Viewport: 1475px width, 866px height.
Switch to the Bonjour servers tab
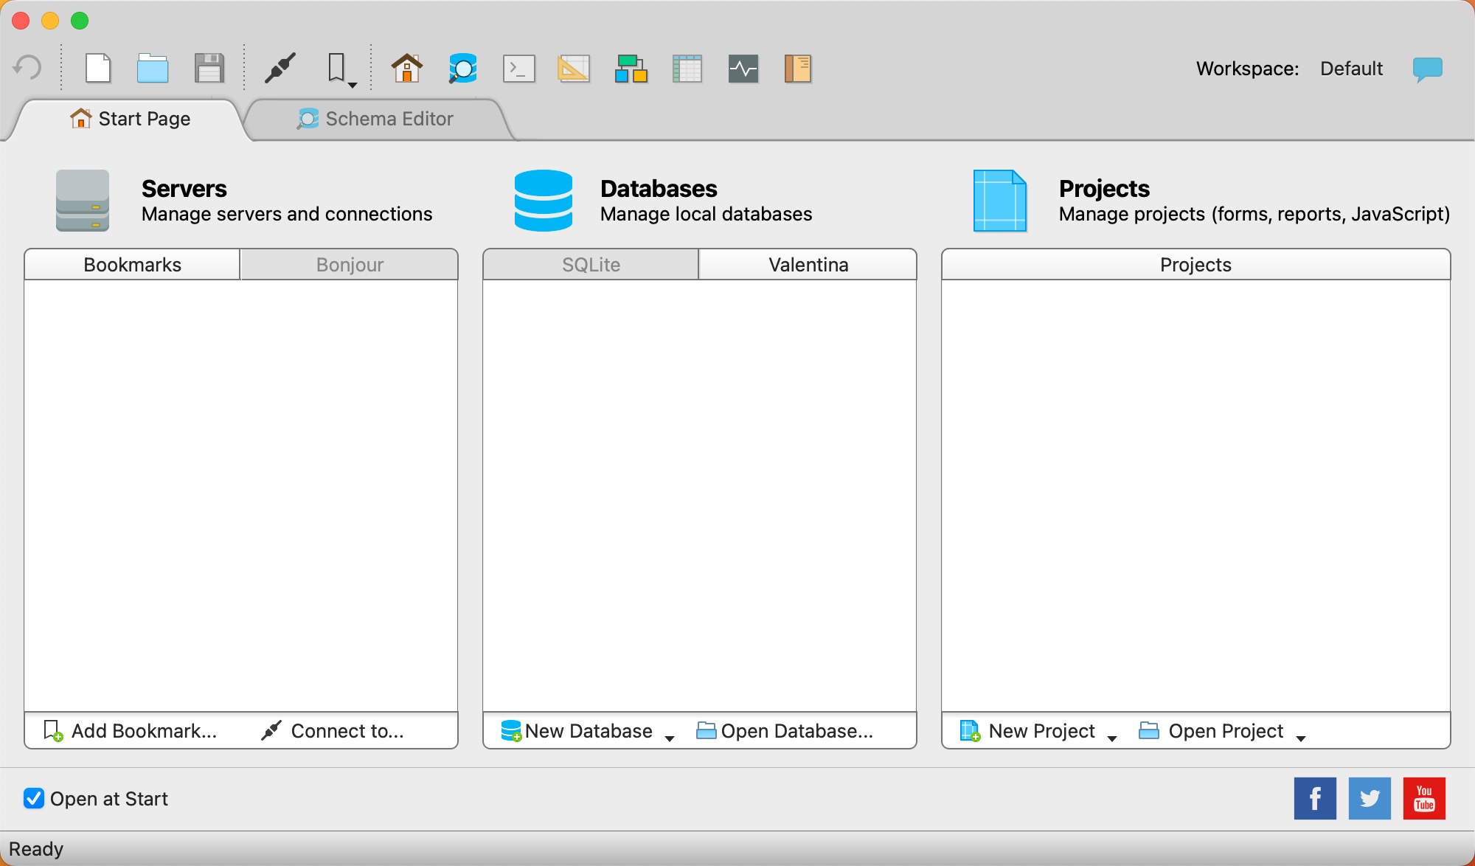tap(350, 264)
